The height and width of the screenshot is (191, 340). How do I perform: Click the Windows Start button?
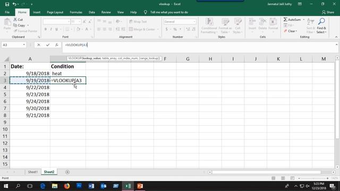click(6, 186)
